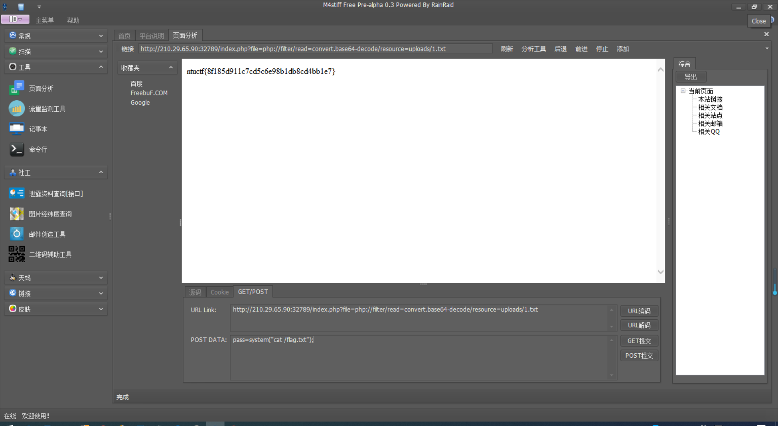Image resolution: width=778 pixels, height=426 pixels.
Task: Open the 记事本 notepad icon
Action: click(17, 129)
